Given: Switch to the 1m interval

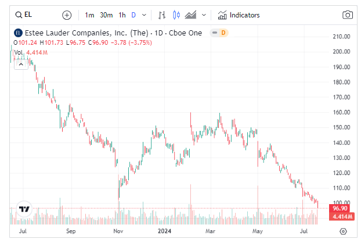Looking at the screenshot, I should coord(89,15).
